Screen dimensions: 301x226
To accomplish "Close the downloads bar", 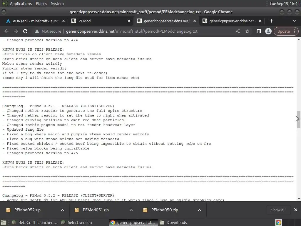I will (296, 210).
